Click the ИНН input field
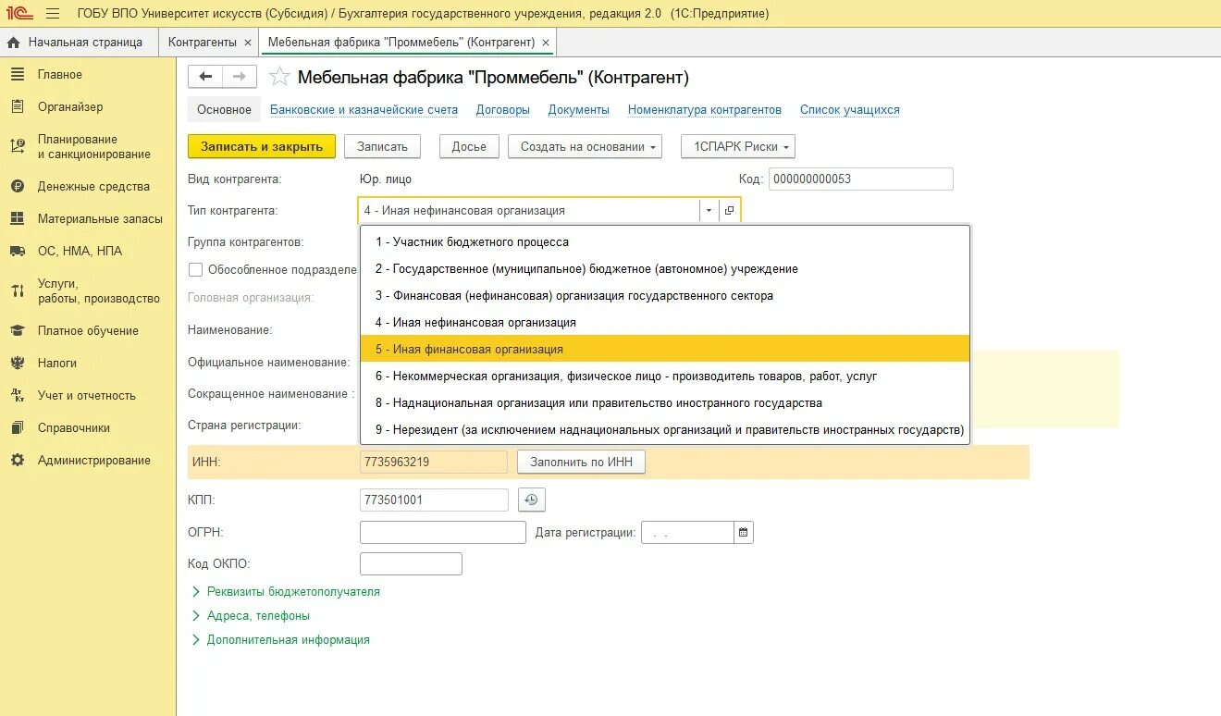 click(x=434, y=462)
